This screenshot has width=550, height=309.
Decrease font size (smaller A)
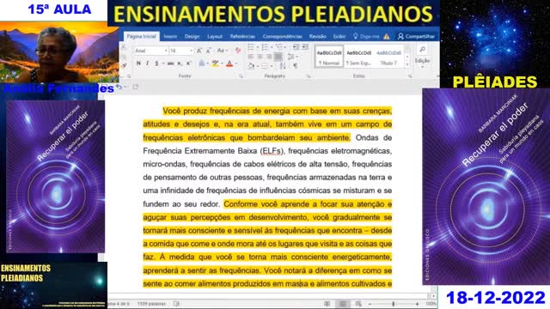[208, 51]
